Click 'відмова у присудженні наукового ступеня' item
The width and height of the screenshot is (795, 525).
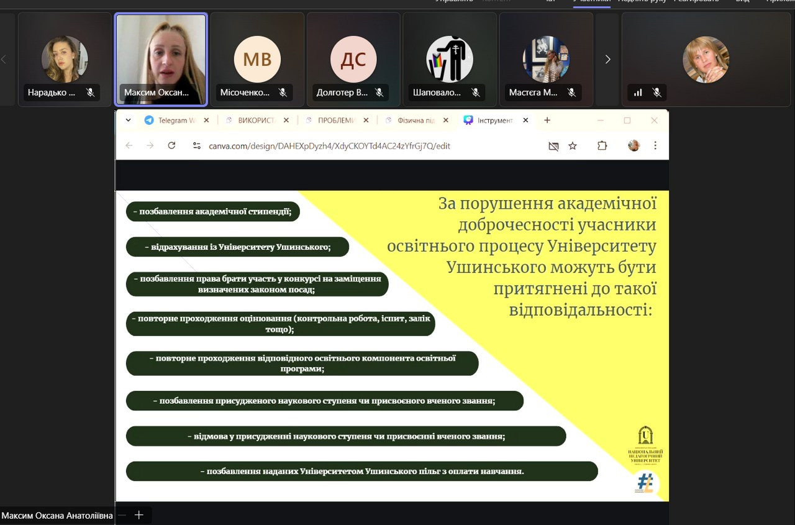tap(346, 436)
